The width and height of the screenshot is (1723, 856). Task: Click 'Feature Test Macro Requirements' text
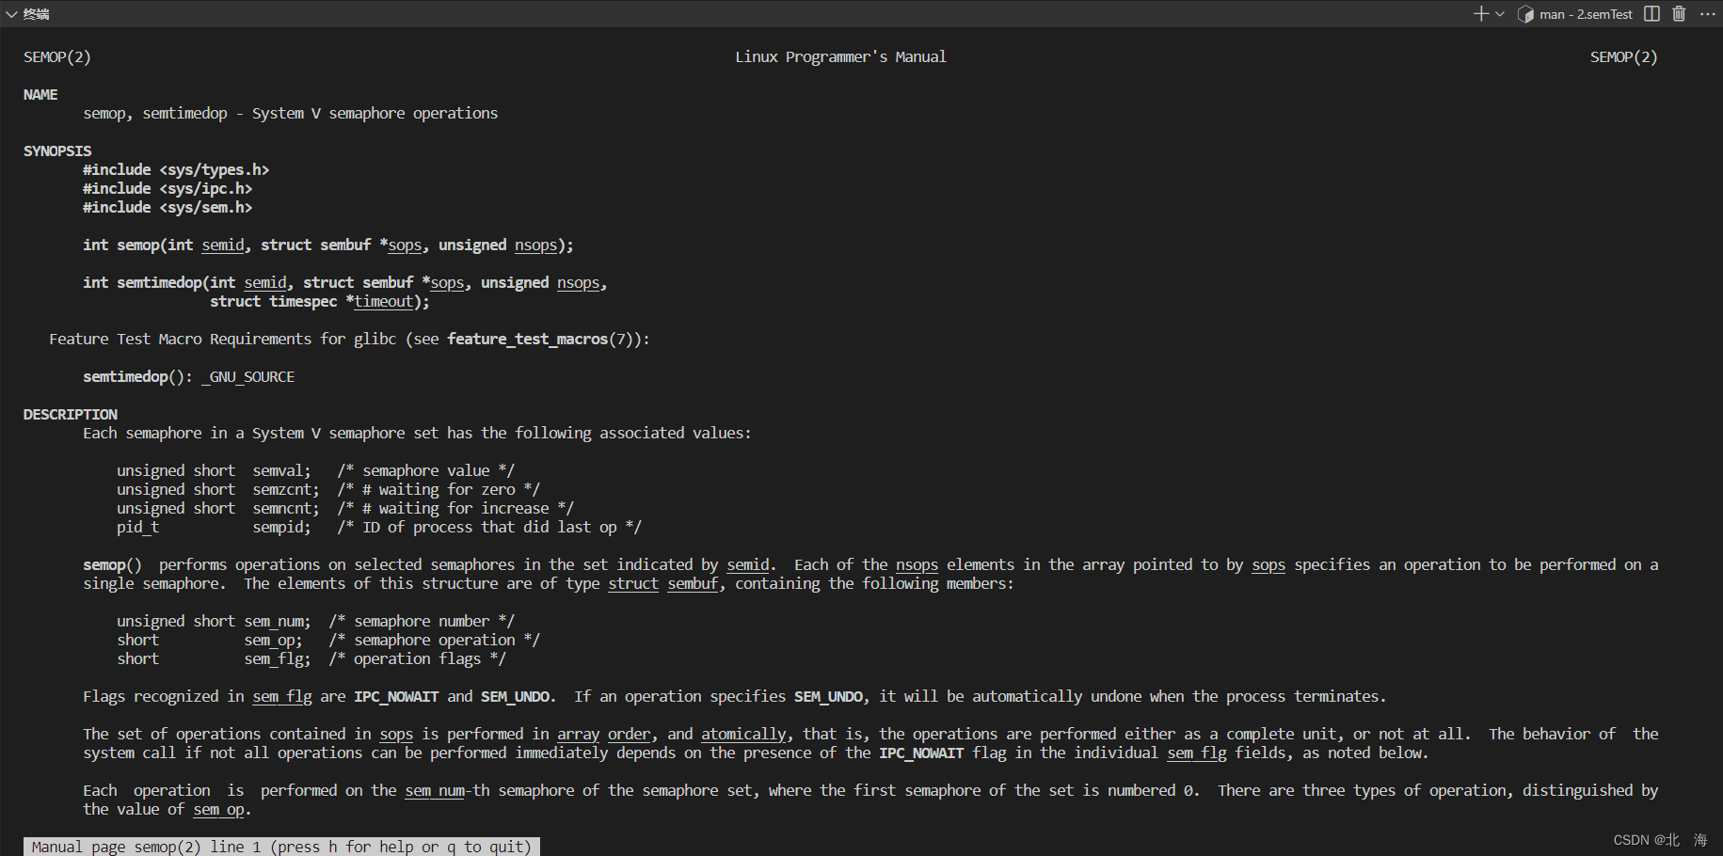click(181, 340)
